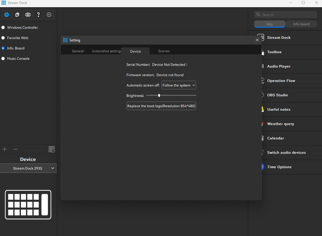Image resolution: width=322 pixels, height=236 pixels.
Task: Click the Setting dialog grid logo icon
Action: pos(65,40)
